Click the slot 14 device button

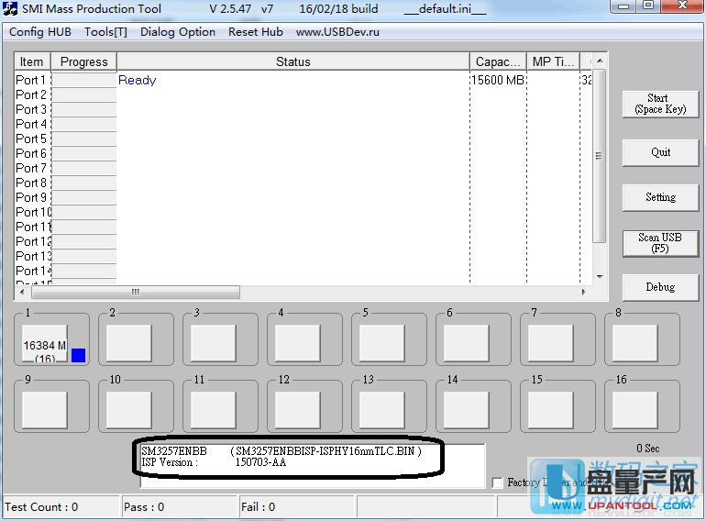pos(467,410)
